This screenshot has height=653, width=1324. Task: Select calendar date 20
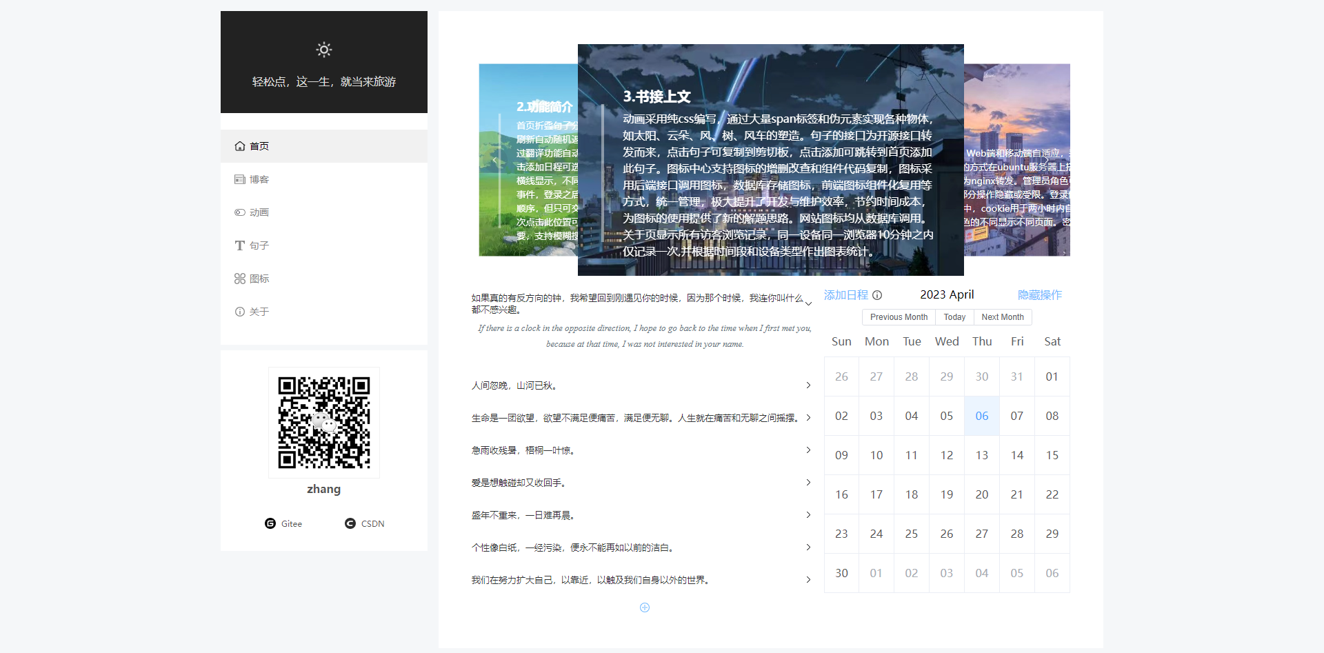point(982,494)
